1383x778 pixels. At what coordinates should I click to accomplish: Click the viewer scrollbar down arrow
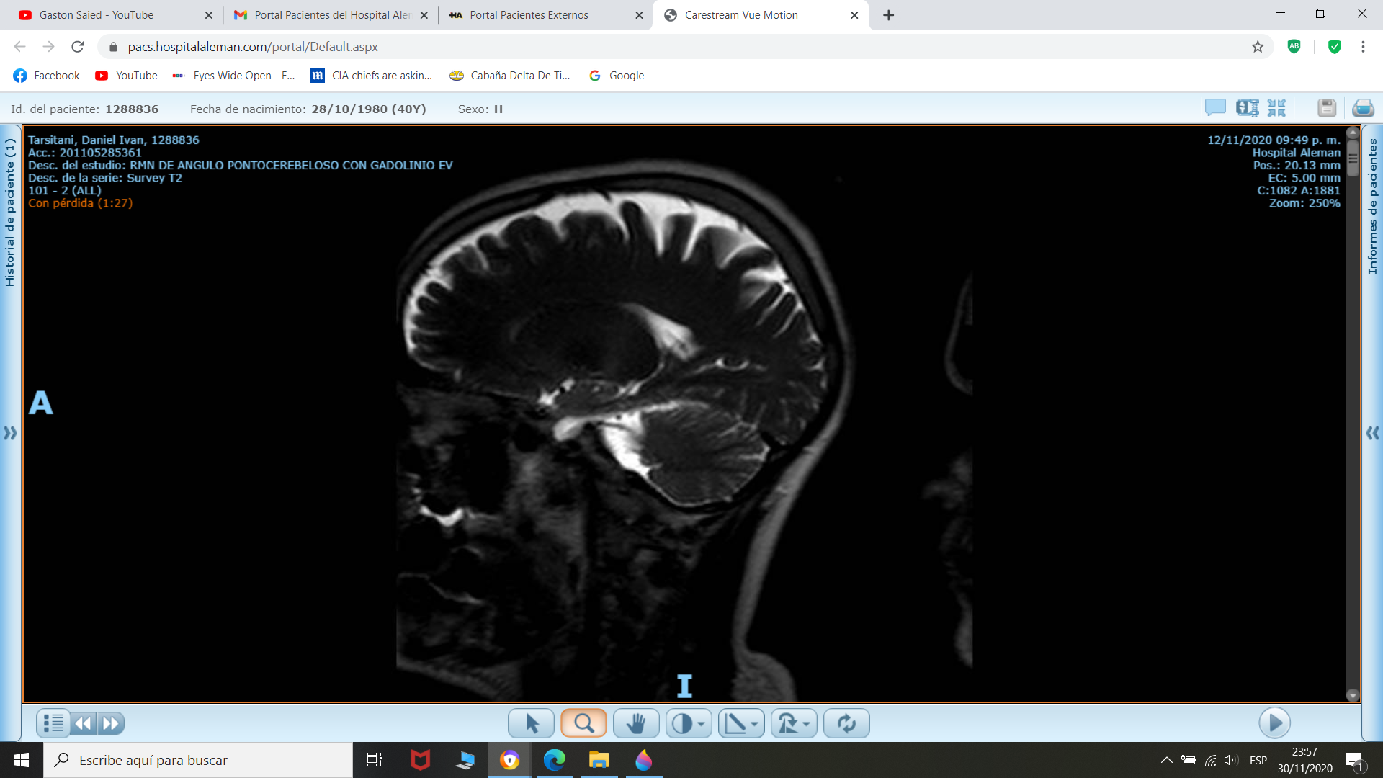coord(1353,696)
